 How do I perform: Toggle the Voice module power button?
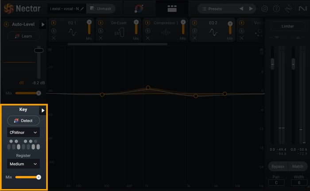coord(242,23)
